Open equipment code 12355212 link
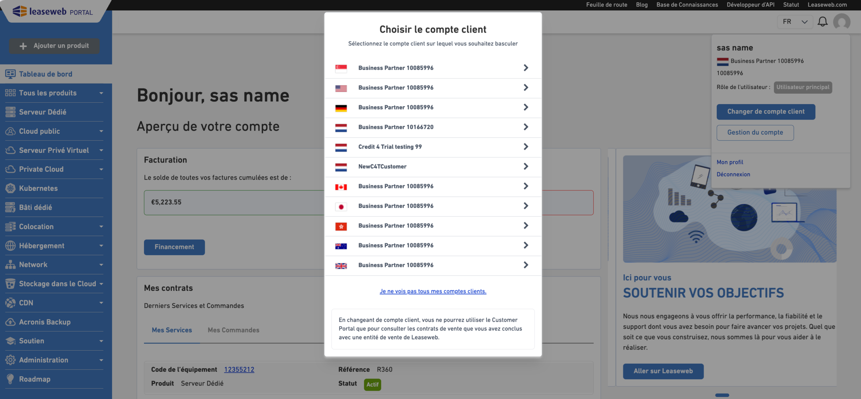The width and height of the screenshot is (861, 399). (239, 369)
